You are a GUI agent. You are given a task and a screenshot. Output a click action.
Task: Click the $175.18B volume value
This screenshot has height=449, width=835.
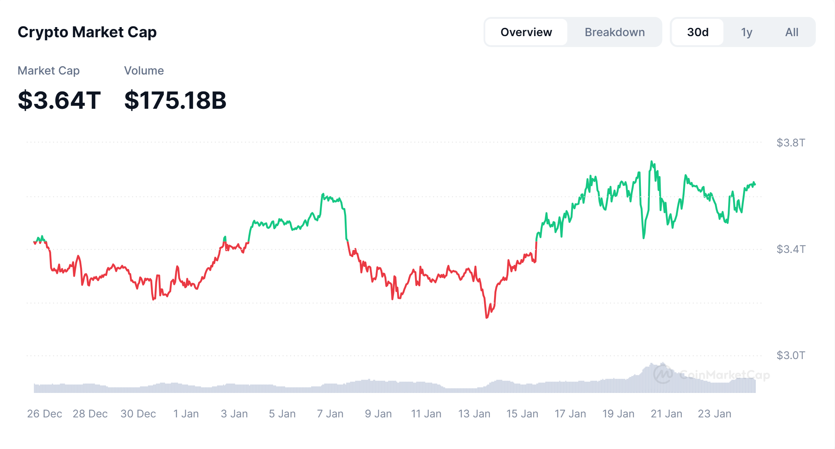175,100
